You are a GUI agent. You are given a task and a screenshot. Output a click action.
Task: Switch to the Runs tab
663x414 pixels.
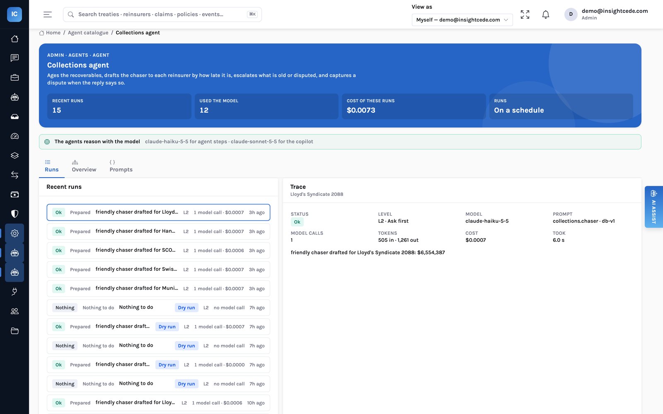(51, 166)
